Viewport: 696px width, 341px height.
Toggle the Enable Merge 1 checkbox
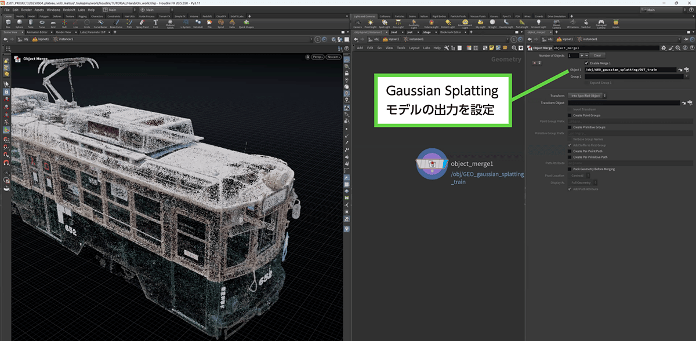(x=586, y=63)
